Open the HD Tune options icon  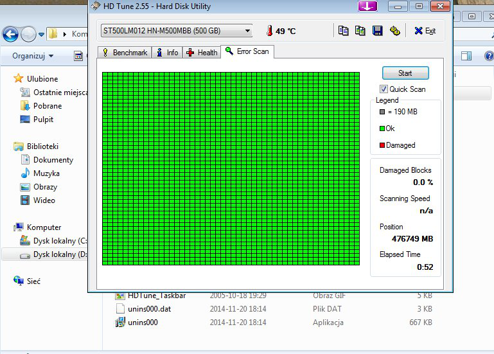(x=394, y=31)
